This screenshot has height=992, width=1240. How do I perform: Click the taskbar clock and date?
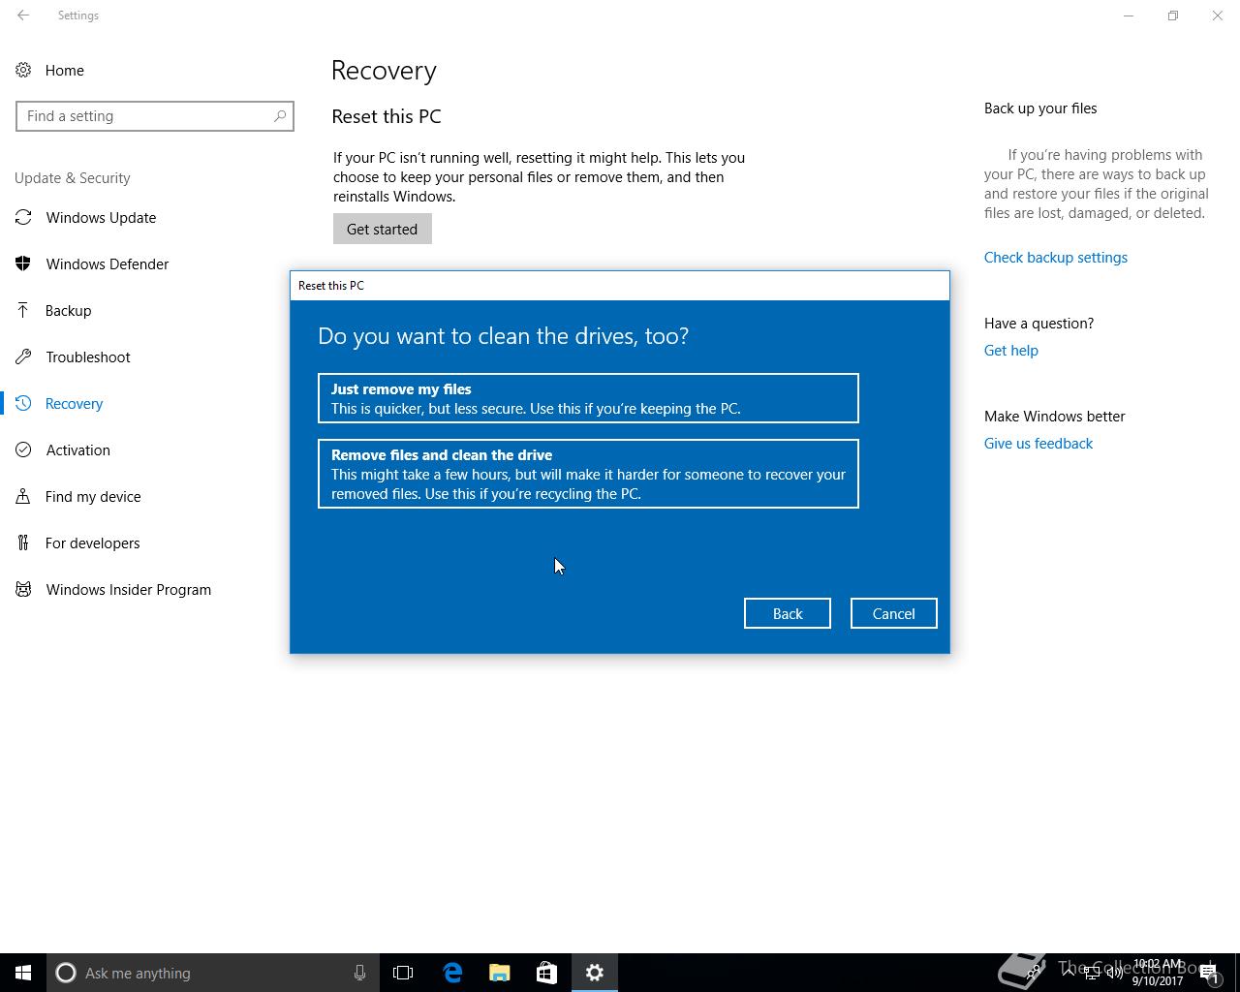[x=1158, y=973]
